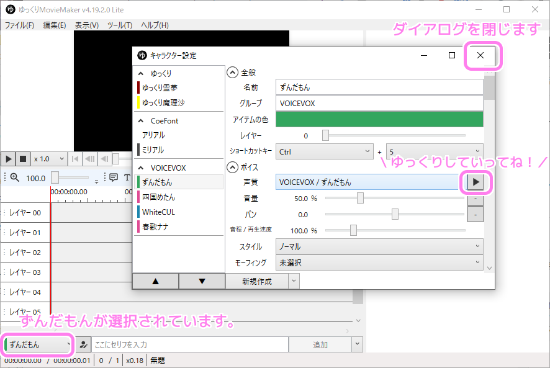550x368 pixels.
Task: Click the レイヤー 03 track header
Action: point(25,272)
